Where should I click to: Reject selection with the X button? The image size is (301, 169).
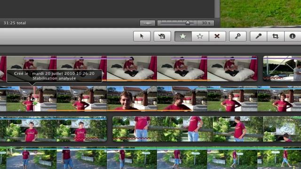tap(217, 36)
